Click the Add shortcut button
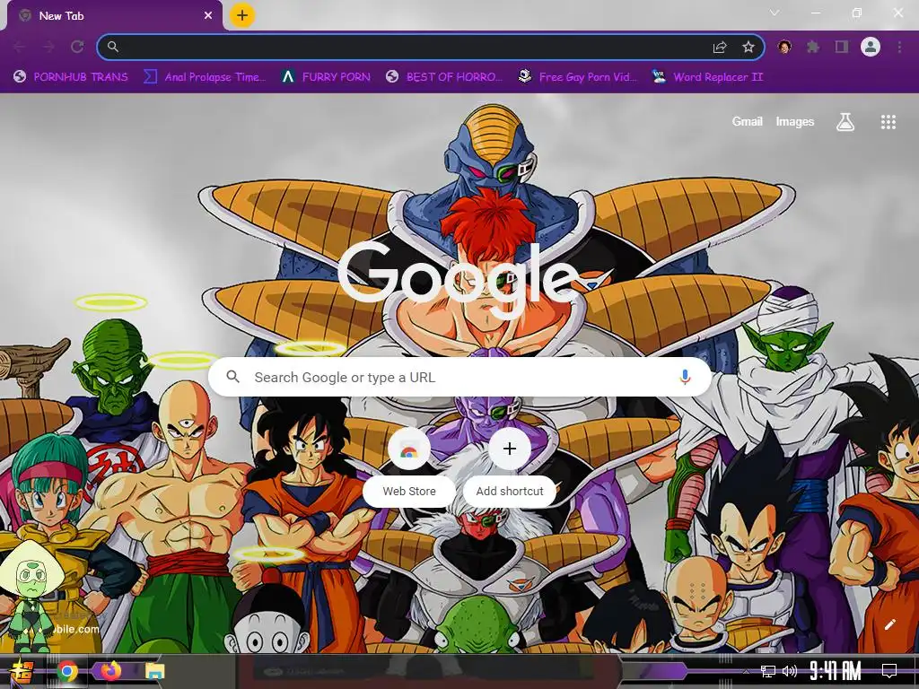 pyautogui.click(x=510, y=467)
